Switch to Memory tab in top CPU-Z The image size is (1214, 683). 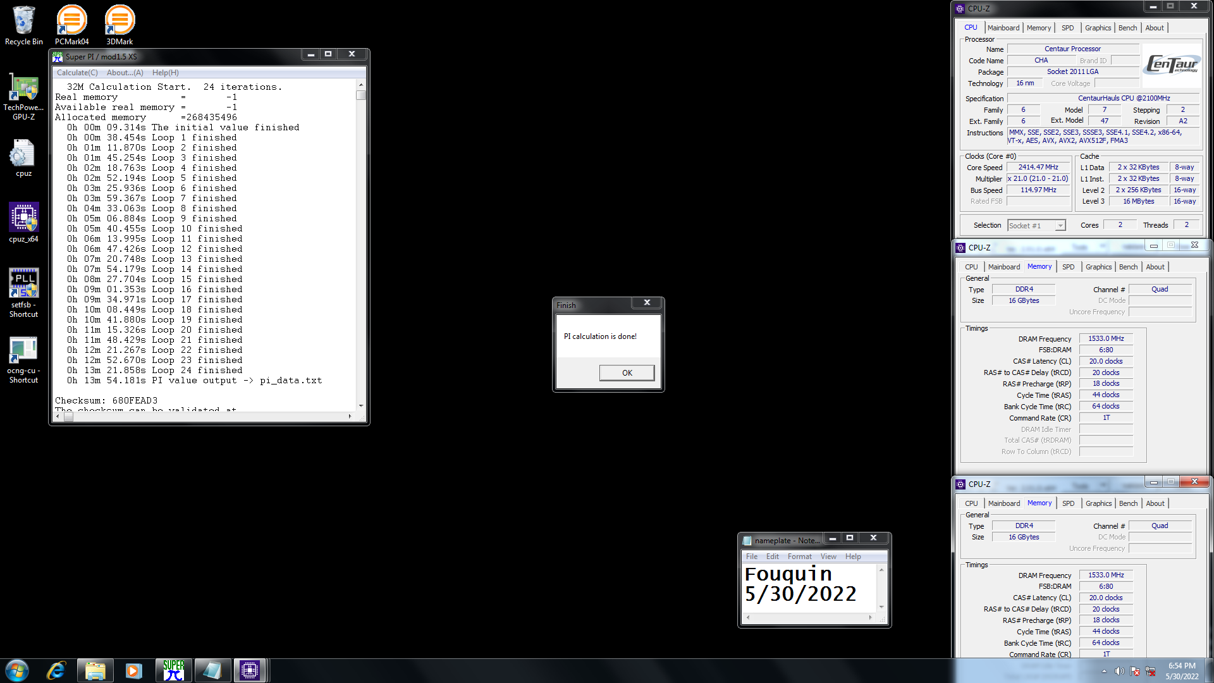(1039, 28)
